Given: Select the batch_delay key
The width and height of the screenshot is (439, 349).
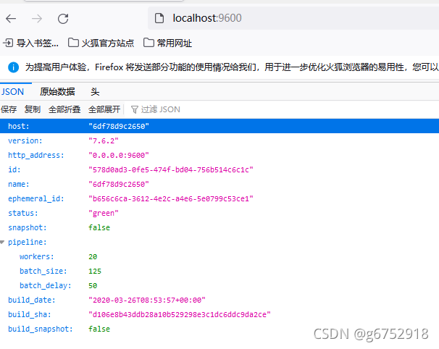Looking at the screenshot, I should pyautogui.click(x=46, y=285).
